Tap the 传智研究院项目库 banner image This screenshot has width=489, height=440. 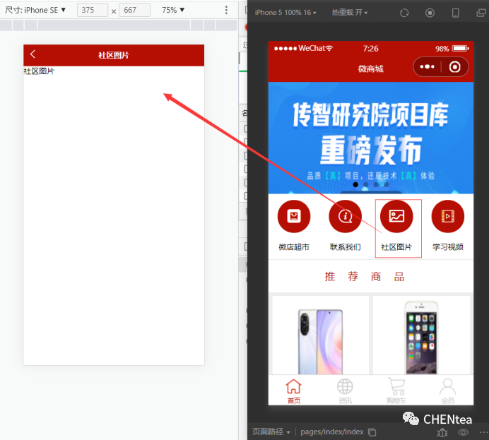[x=371, y=138]
